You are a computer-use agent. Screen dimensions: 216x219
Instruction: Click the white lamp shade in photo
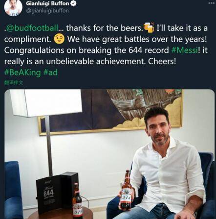(45, 103)
